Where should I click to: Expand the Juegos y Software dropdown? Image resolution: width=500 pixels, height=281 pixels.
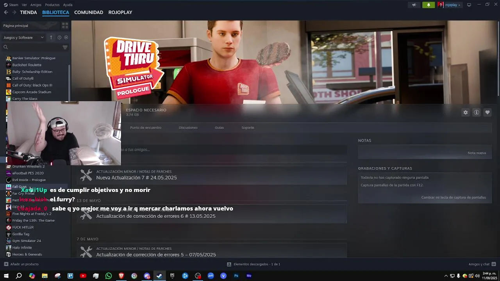[x=23, y=37]
